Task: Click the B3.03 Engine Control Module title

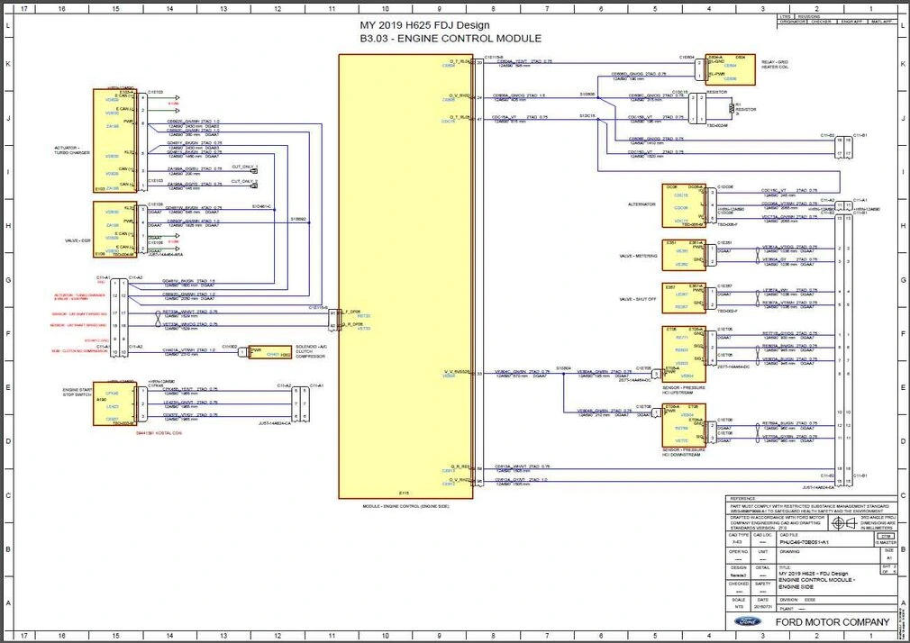Action: pos(450,39)
